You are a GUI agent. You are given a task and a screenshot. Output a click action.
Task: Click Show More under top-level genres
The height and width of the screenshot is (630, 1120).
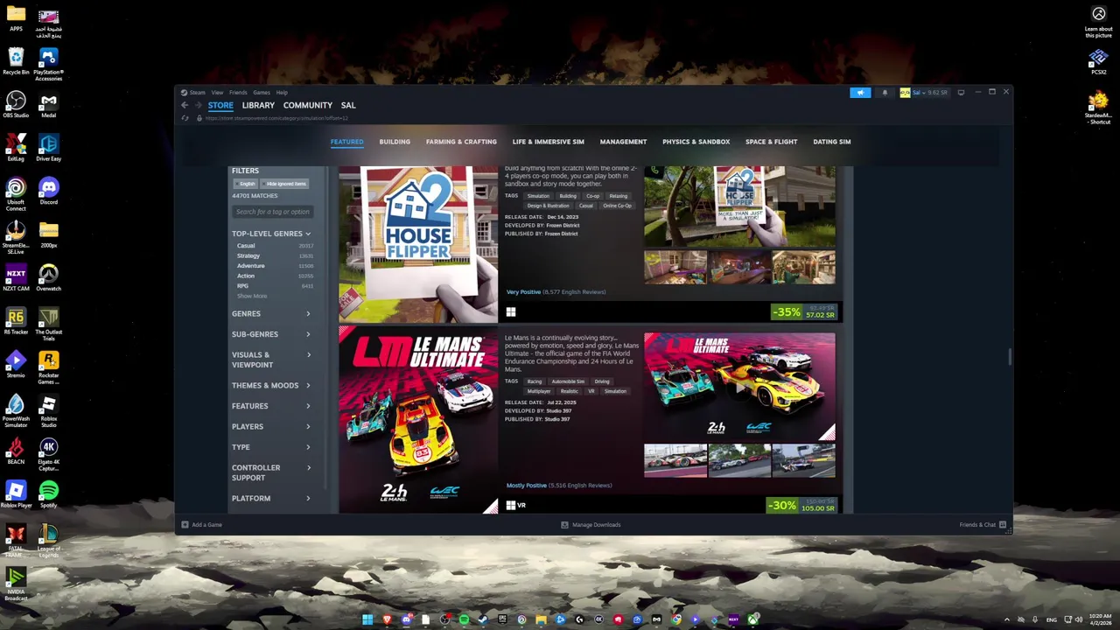(252, 296)
